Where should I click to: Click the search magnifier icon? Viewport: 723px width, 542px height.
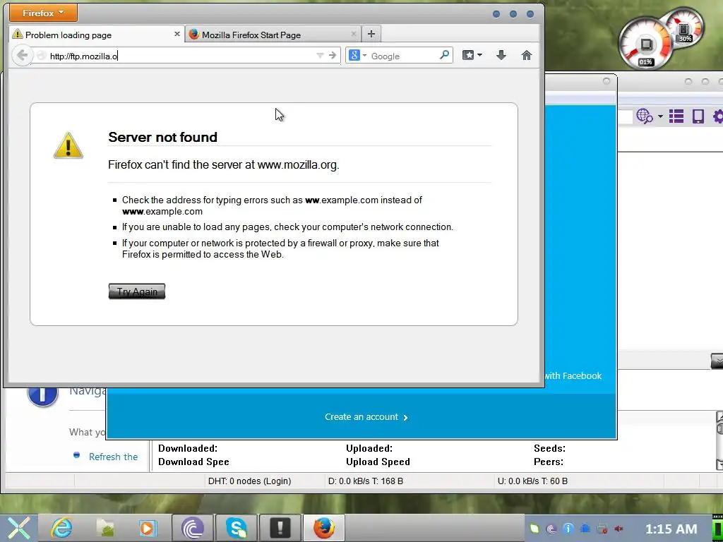444,55
